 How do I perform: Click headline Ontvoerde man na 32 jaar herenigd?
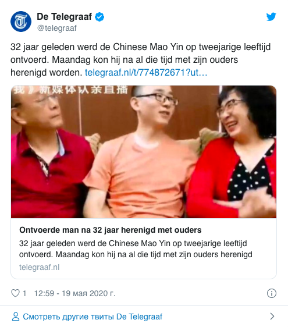point(111,230)
